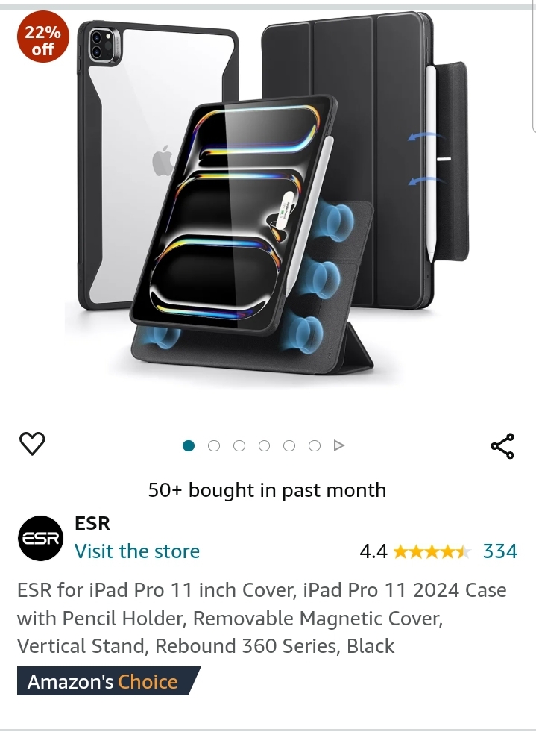536x732 pixels.
Task: Open the Visit the store link
Action: click(137, 551)
